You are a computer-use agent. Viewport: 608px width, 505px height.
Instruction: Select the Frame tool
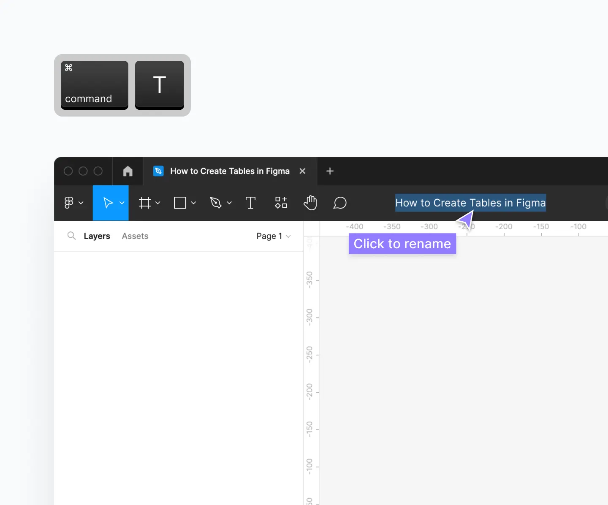click(x=145, y=203)
